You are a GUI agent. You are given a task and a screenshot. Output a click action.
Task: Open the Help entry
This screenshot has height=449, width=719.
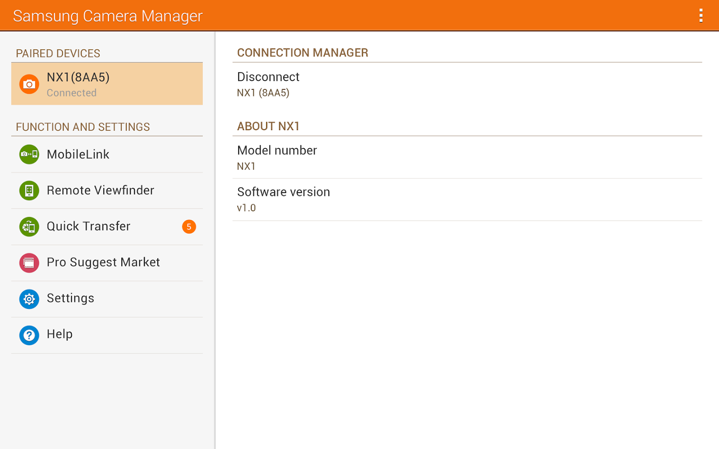[107, 335]
